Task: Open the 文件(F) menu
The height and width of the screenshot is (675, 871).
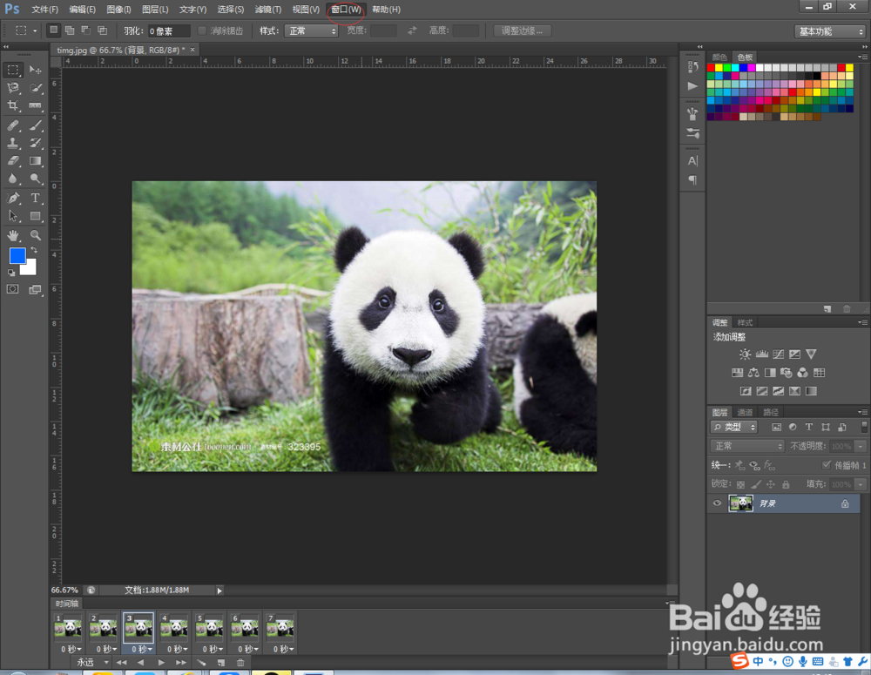Action: pyautogui.click(x=45, y=10)
